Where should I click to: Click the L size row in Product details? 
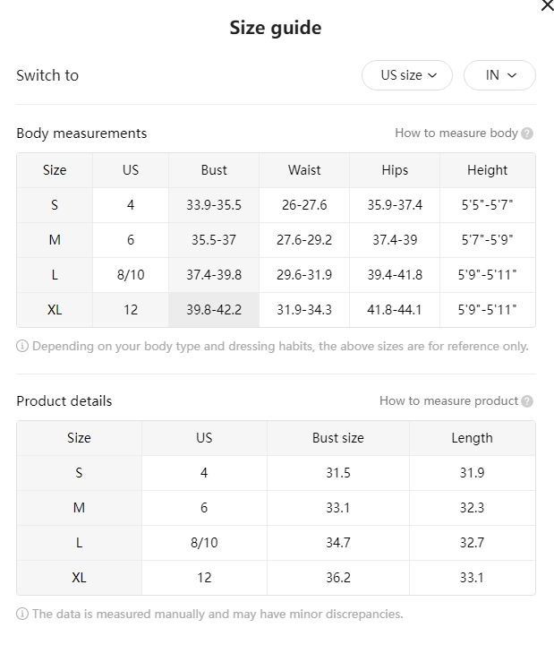(276, 543)
